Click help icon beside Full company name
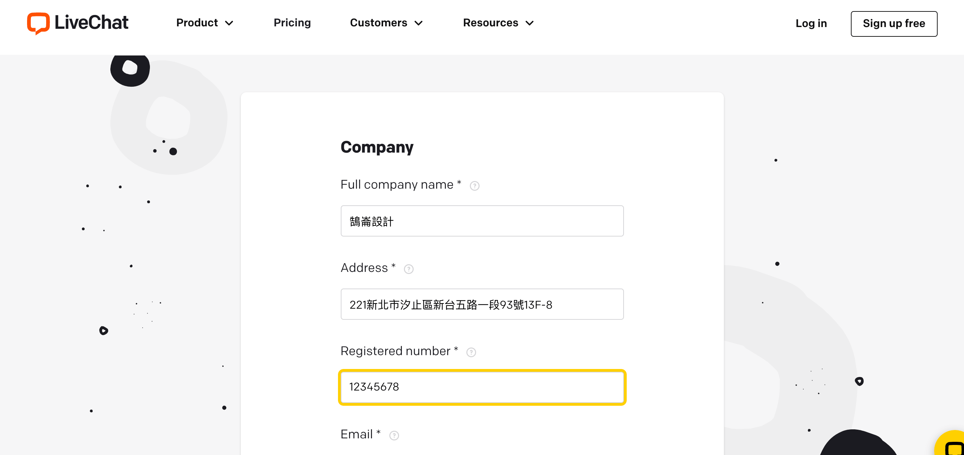The width and height of the screenshot is (964, 455). pos(474,186)
